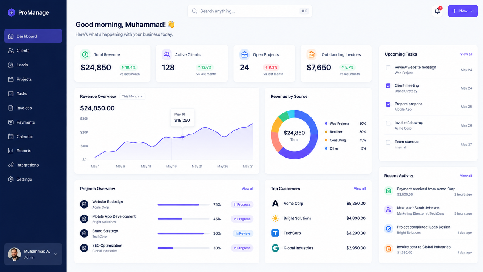Check the Invoice follow-up task
Screen dimensions: 483x272
click(x=388, y=123)
